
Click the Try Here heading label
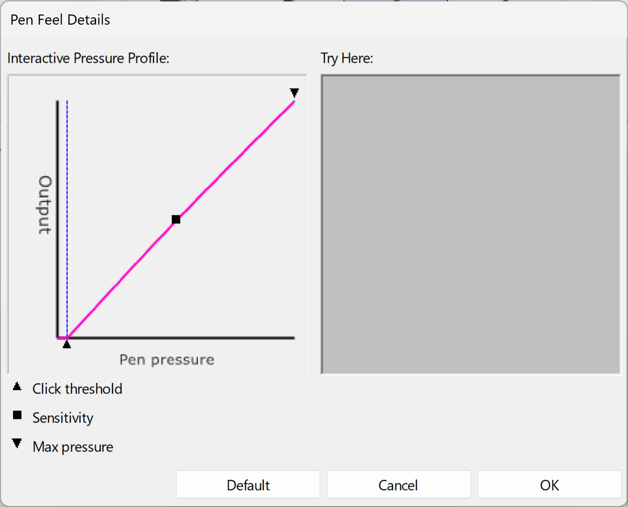(x=347, y=58)
